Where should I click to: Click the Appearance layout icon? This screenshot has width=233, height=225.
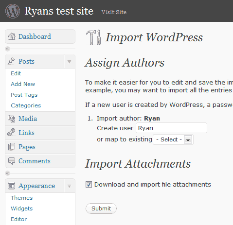pos(11,186)
